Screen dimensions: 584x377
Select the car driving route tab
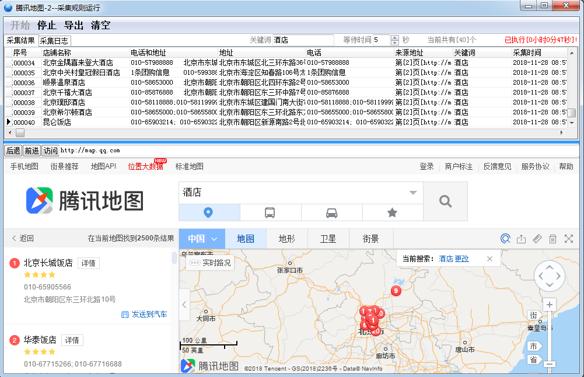[x=332, y=212]
